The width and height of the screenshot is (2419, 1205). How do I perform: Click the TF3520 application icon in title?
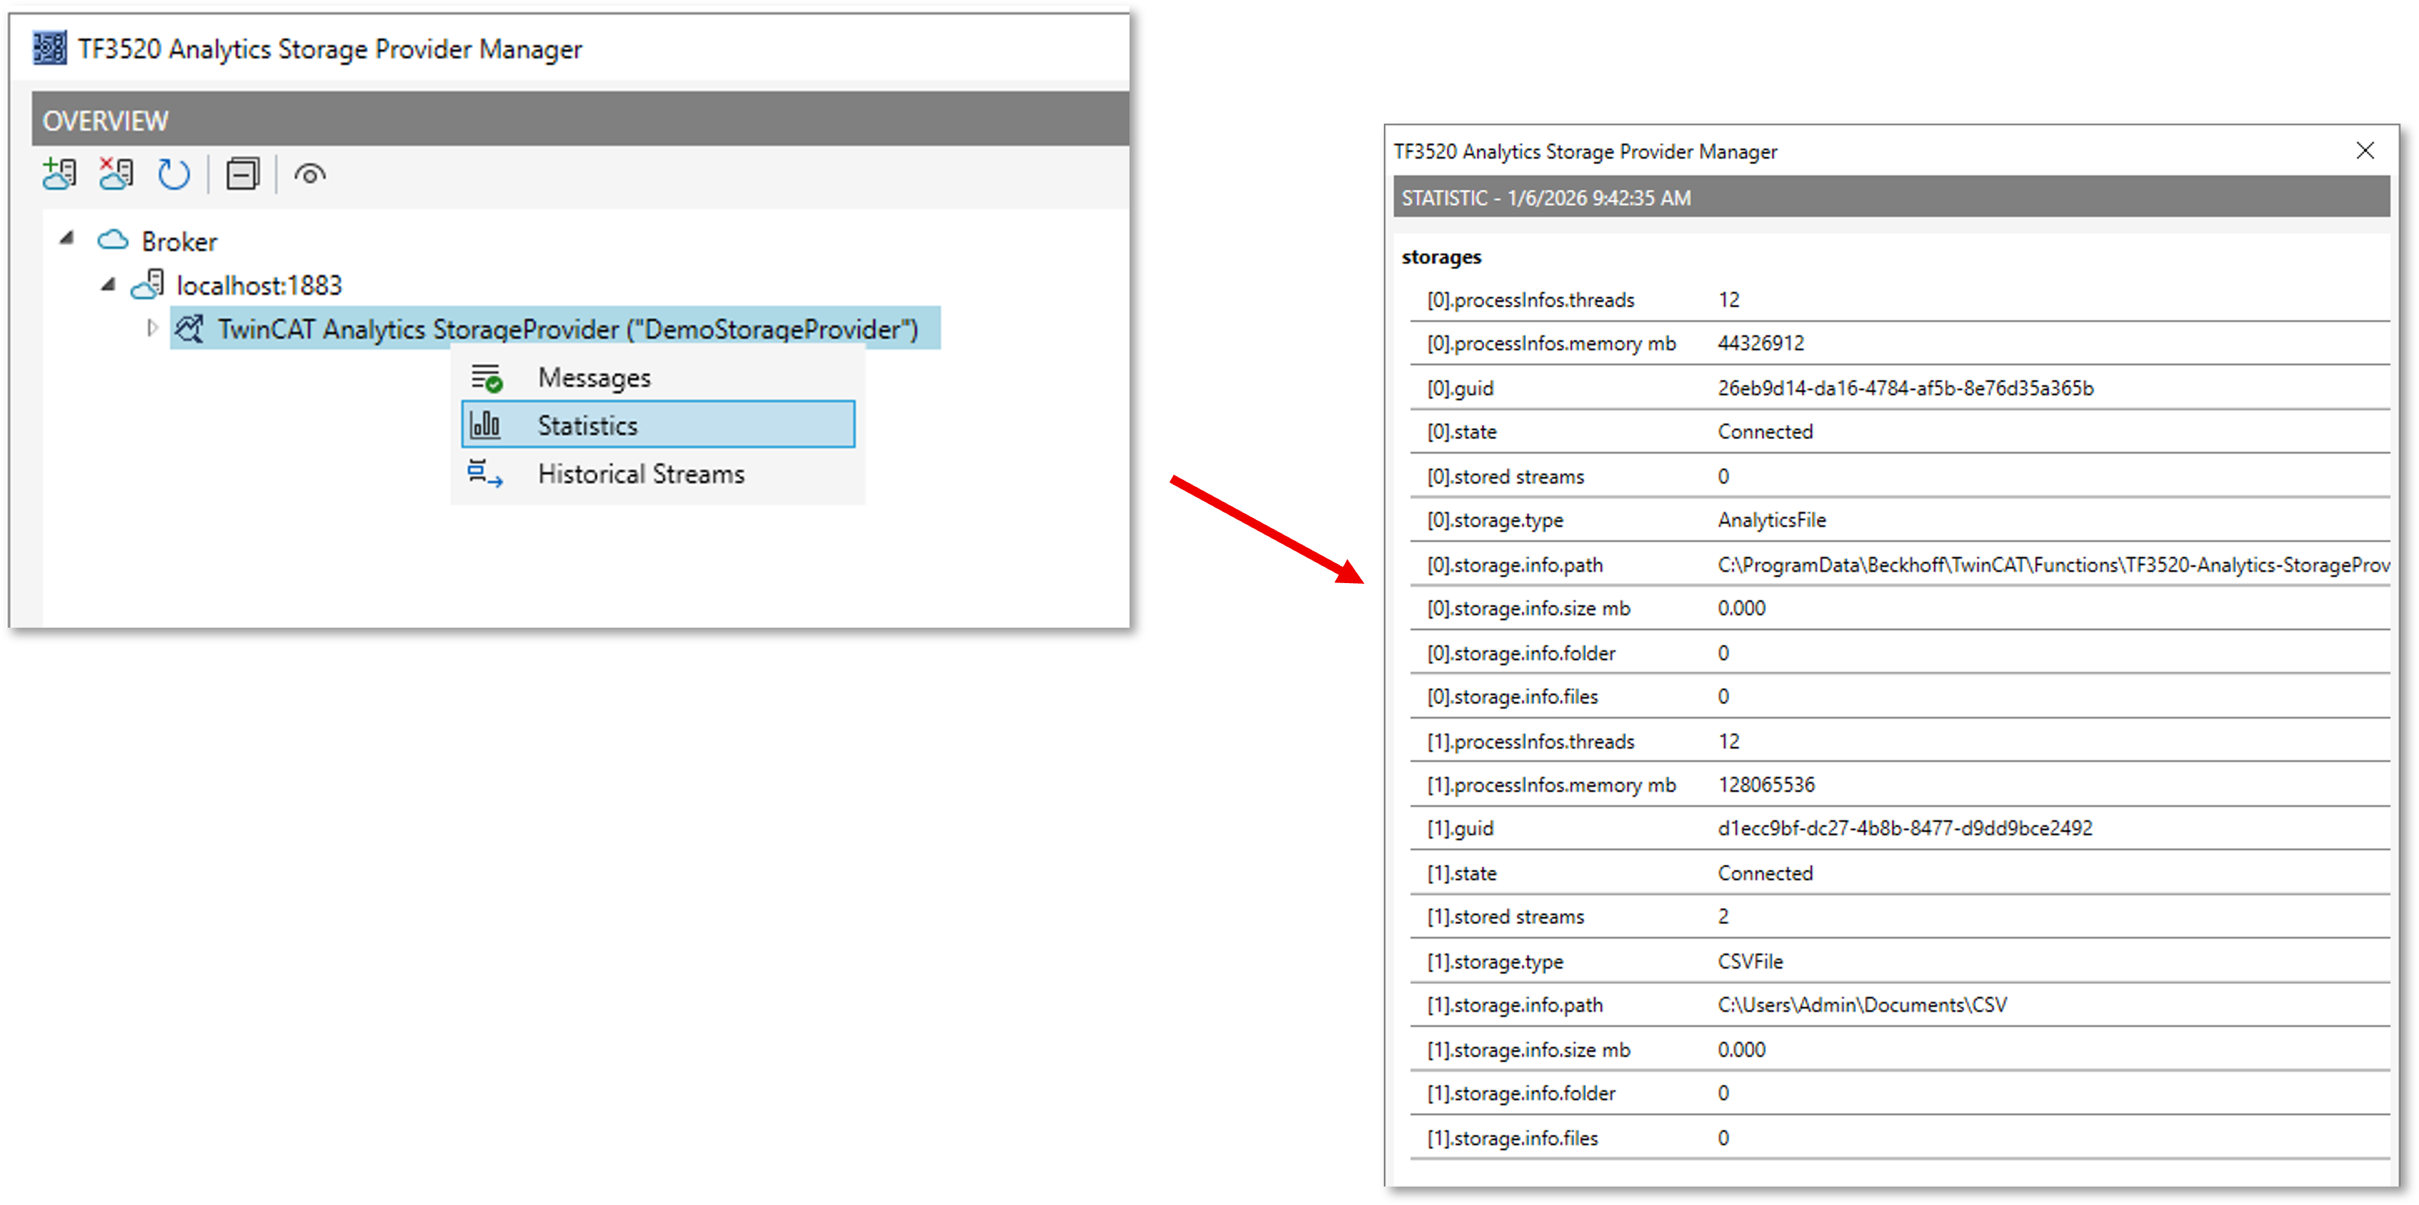[x=50, y=48]
